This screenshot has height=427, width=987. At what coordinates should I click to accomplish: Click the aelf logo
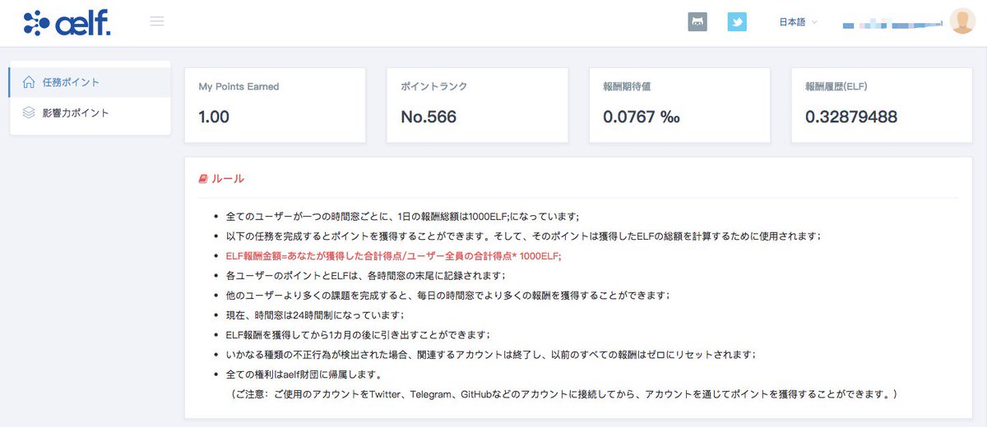pyautogui.click(x=67, y=22)
